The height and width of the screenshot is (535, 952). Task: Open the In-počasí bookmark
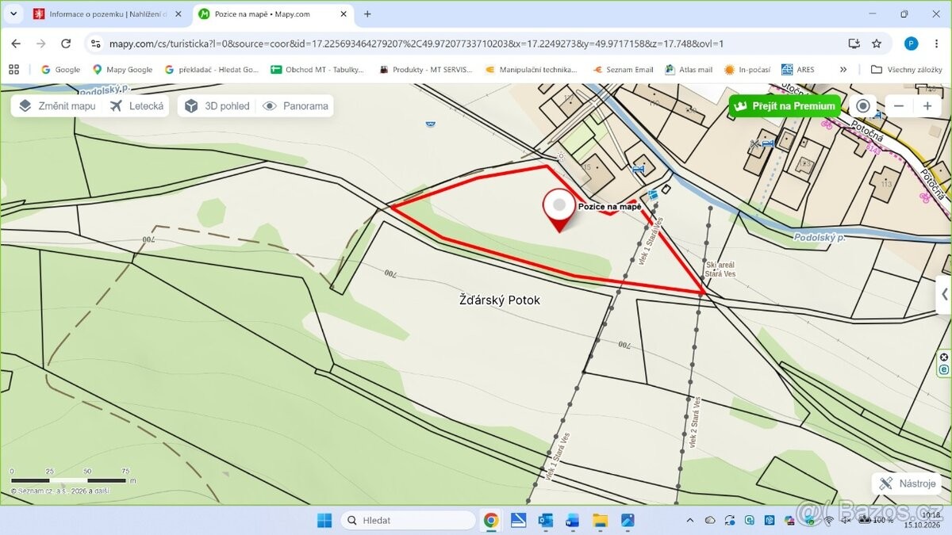tap(747, 69)
